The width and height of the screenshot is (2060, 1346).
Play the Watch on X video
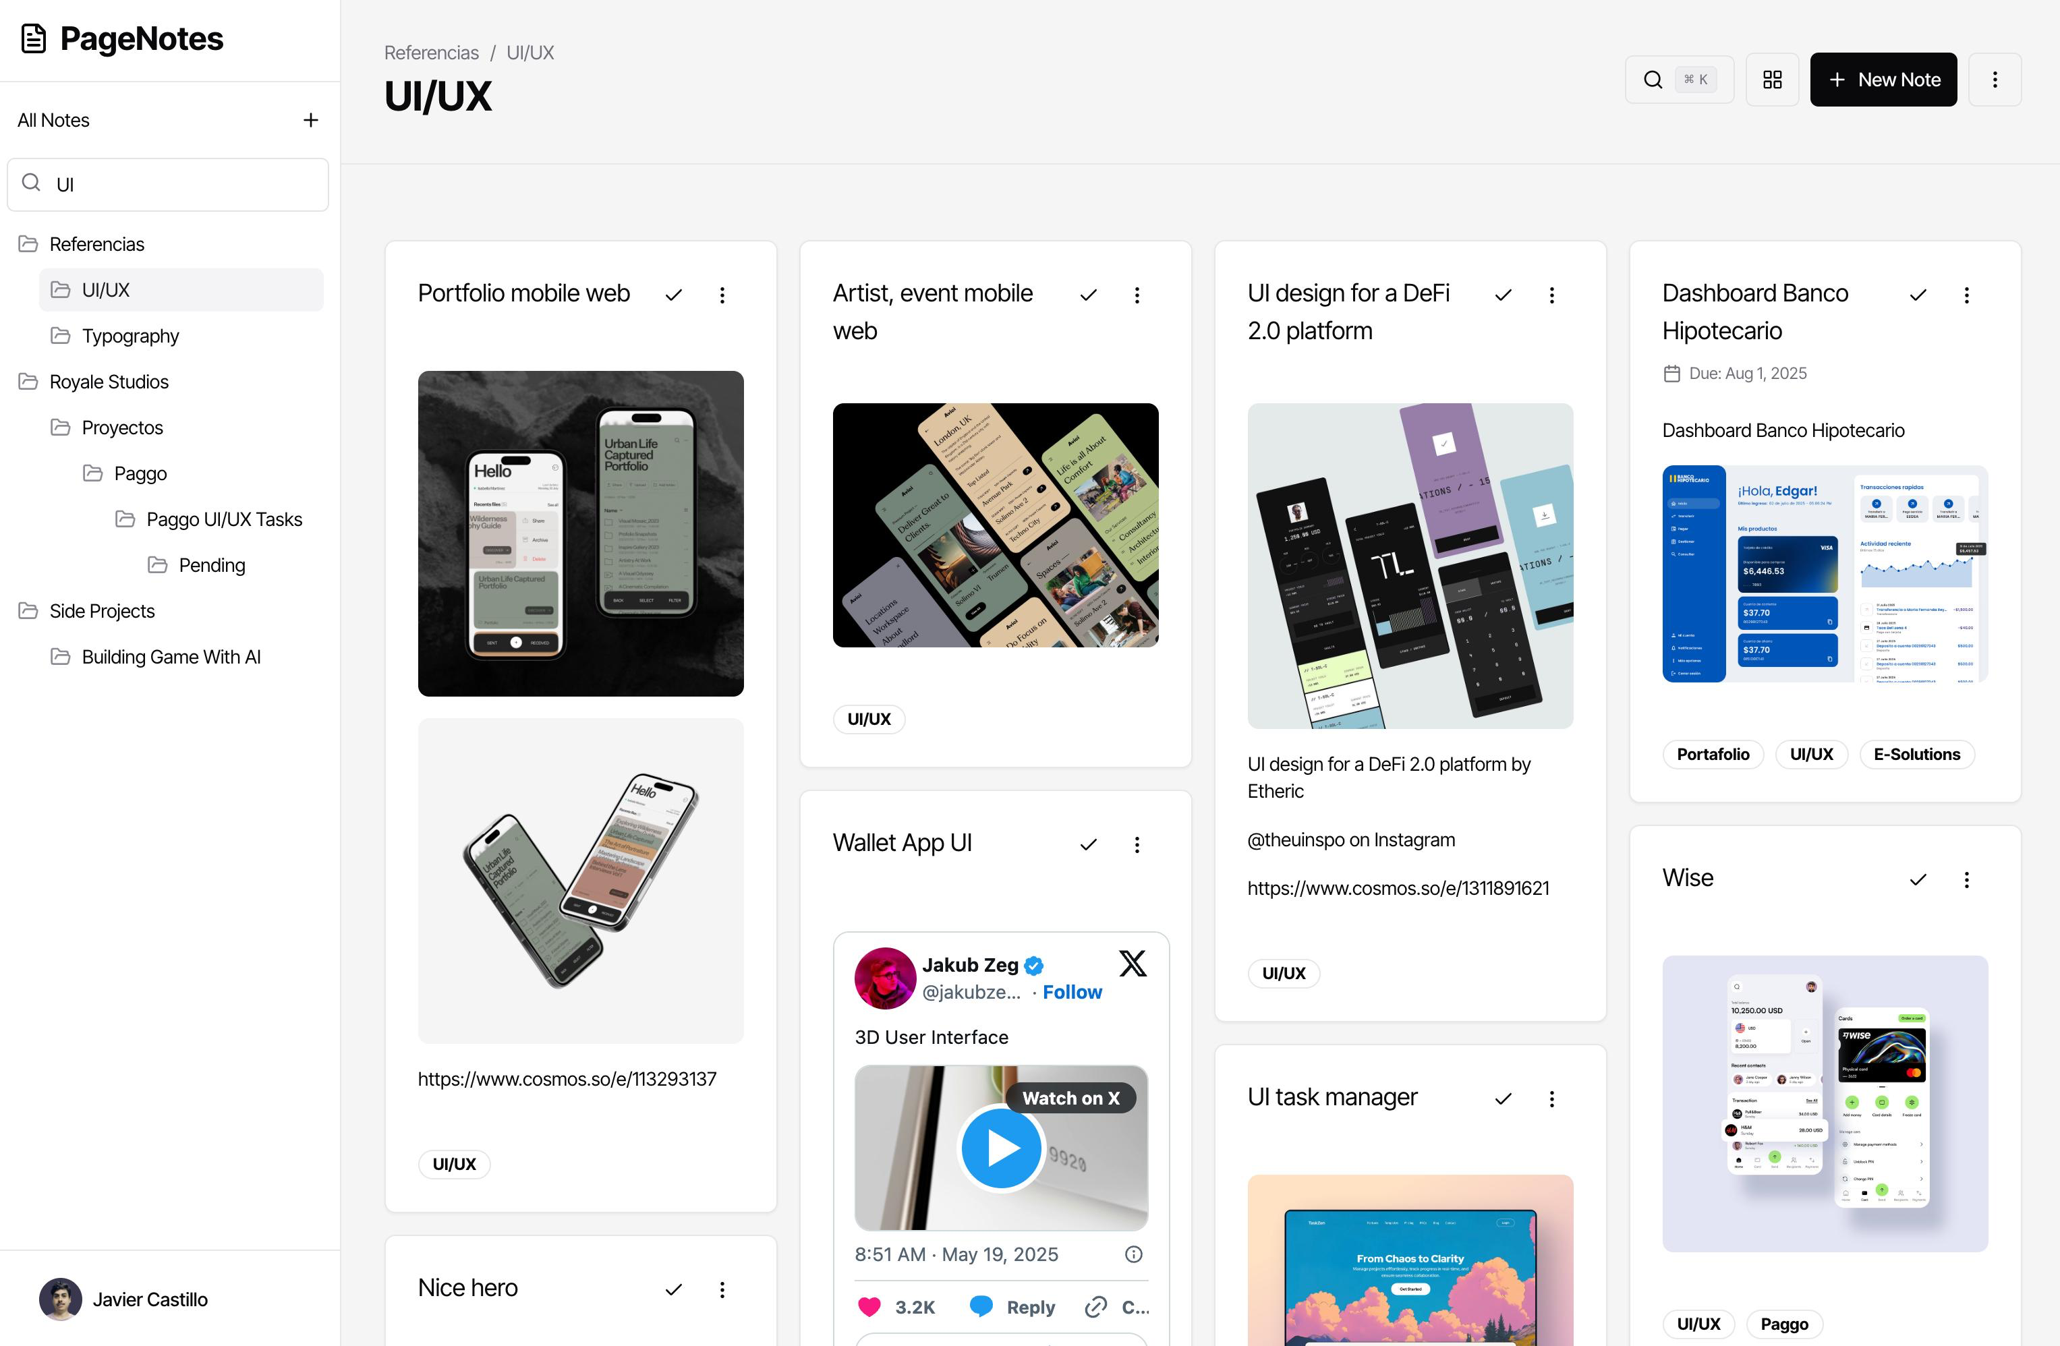(1002, 1148)
